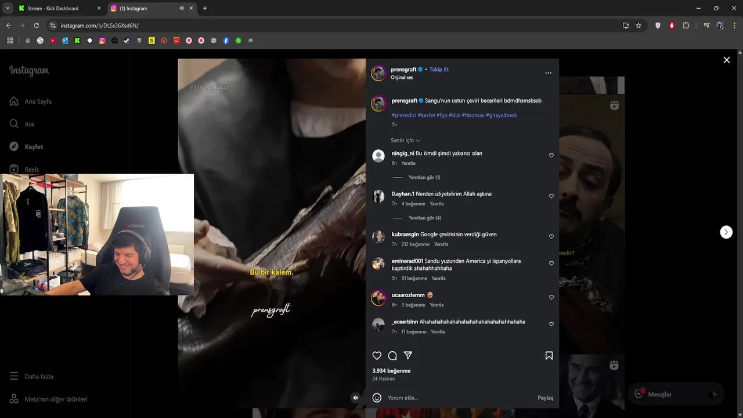Focus the Yorum ekle comment field
The width and height of the screenshot is (743, 418).
[x=459, y=398]
